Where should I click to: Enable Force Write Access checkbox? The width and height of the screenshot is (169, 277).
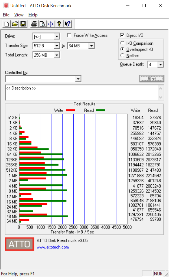pyautogui.click(x=69, y=35)
